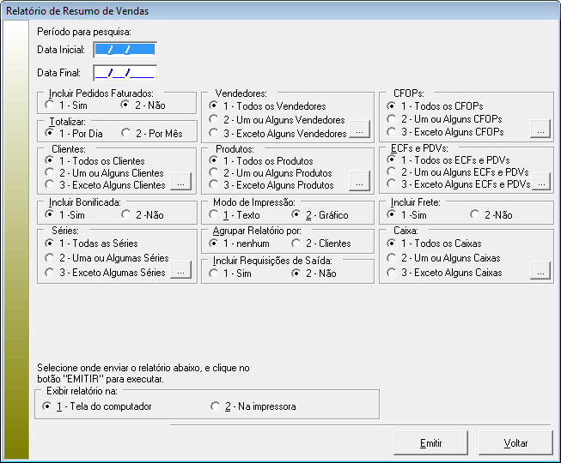Open the Clientes selection browse button
561x463 pixels.
click(180, 182)
